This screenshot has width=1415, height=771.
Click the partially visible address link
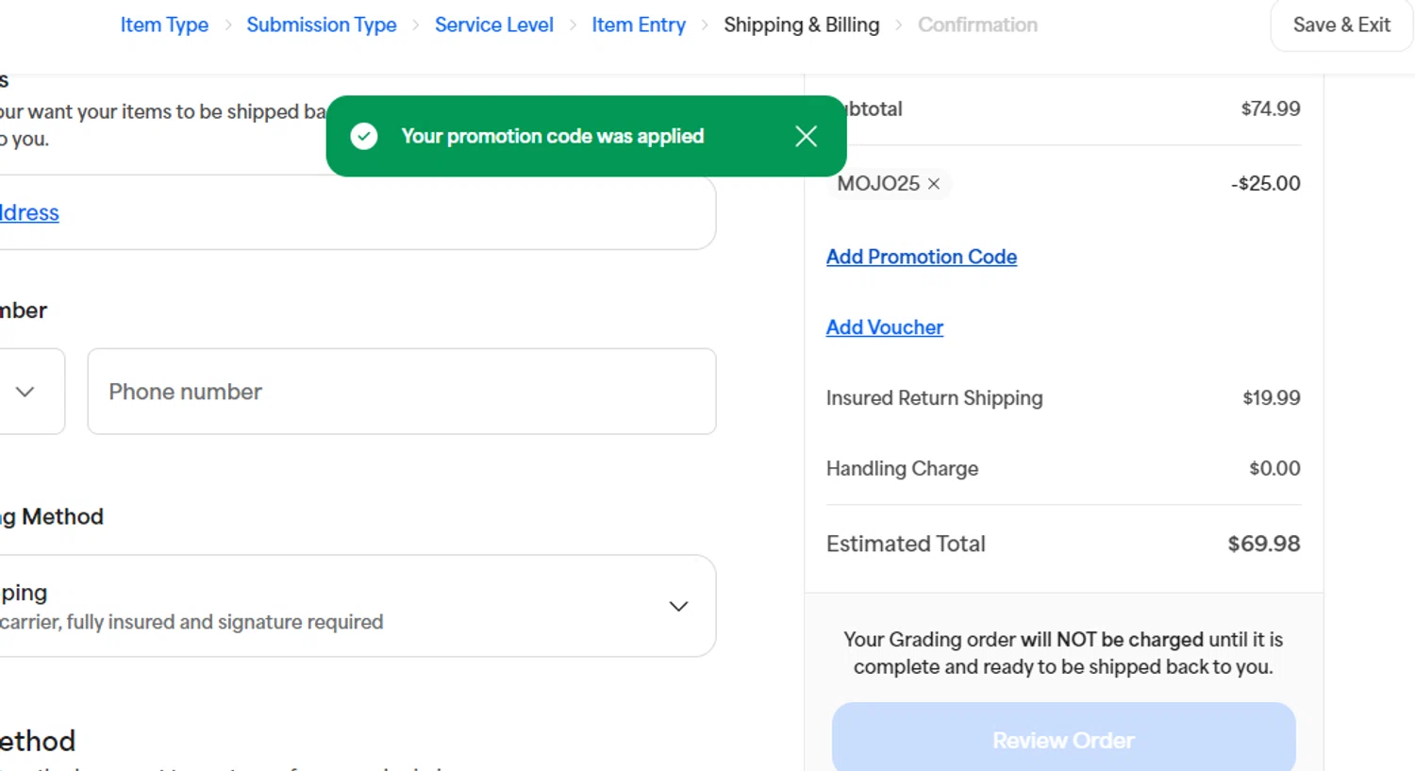click(28, 212)
